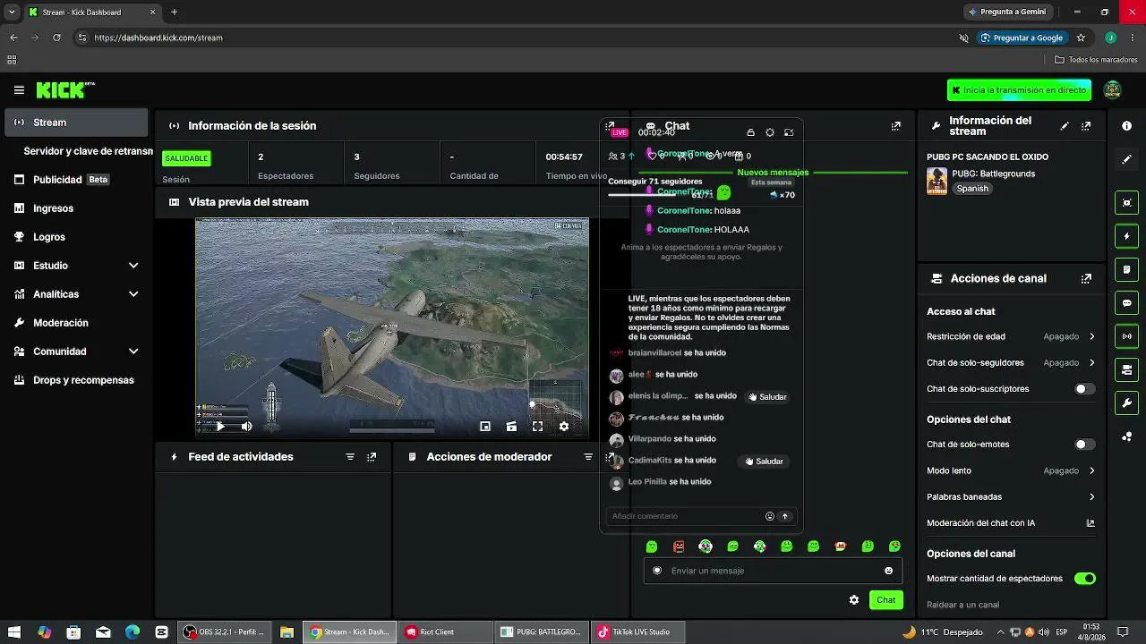The image size is (1146, 644).
Task: Toggle Chat de solo-emotes switch
Action: click(x=1084, y=445)
